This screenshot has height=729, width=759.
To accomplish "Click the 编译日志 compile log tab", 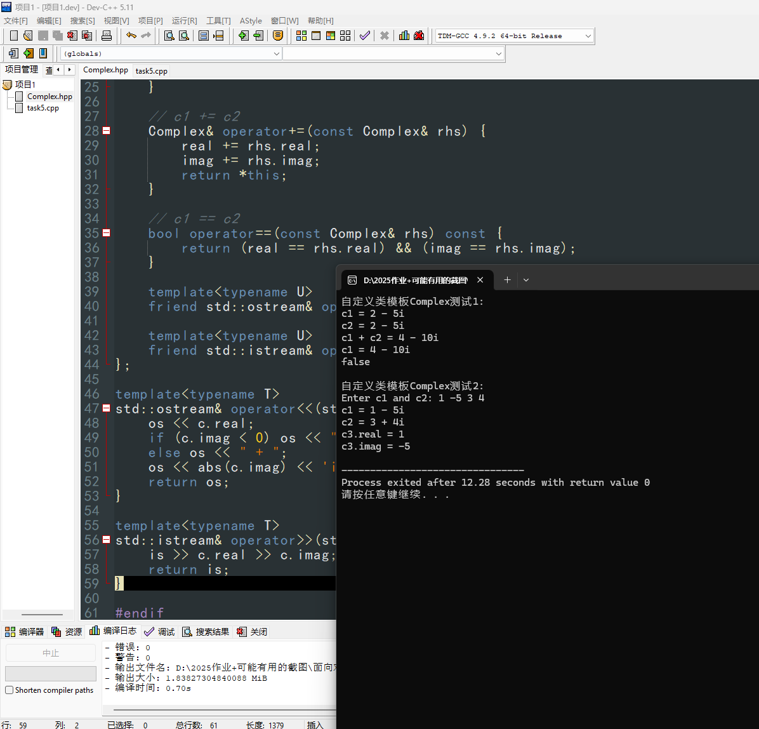I will pyautogui.click(x=113, y=631).
